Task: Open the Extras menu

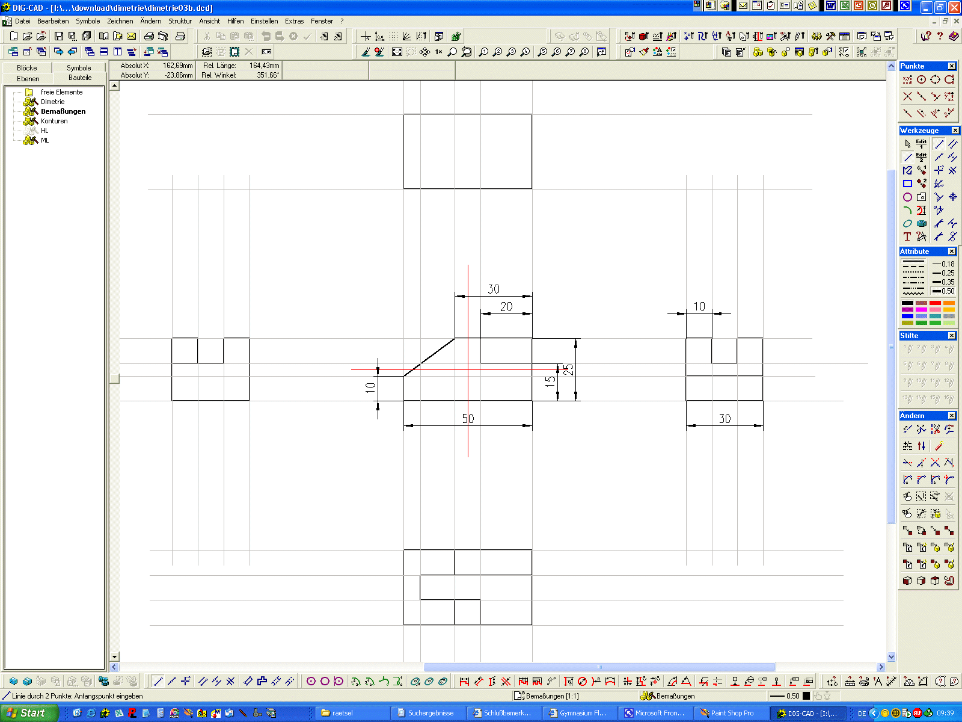Action: tap(294, 21)
